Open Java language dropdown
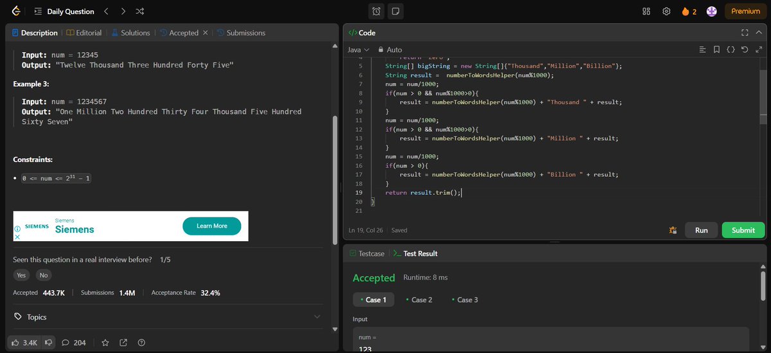This screenshot has width=771, height=353. 359,50
